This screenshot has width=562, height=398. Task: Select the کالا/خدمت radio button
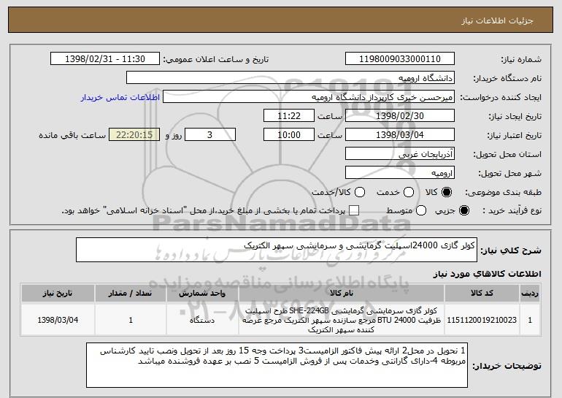360,192
